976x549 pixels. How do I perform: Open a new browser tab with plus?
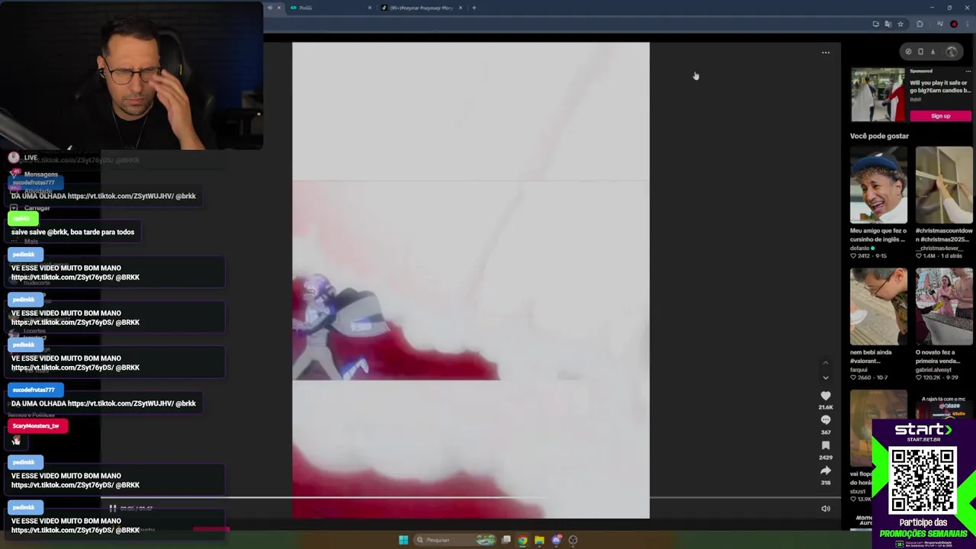(x=474, y=8)
